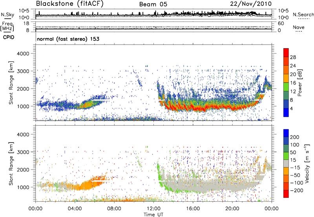314x217 pixels.
Task: Click the '16:00' time axis label
Action: (193, 209)
